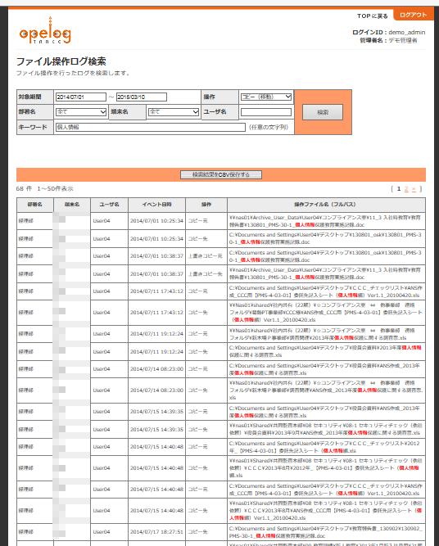Select 2014/07/01 10:38:37 in 上書きコピー元 row
Screen dimensions: 439x546
[156, 256]
